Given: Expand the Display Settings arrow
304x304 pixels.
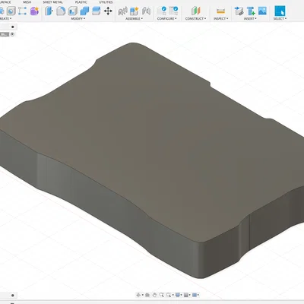Looking at the screenshot, I should pos(182,295).
